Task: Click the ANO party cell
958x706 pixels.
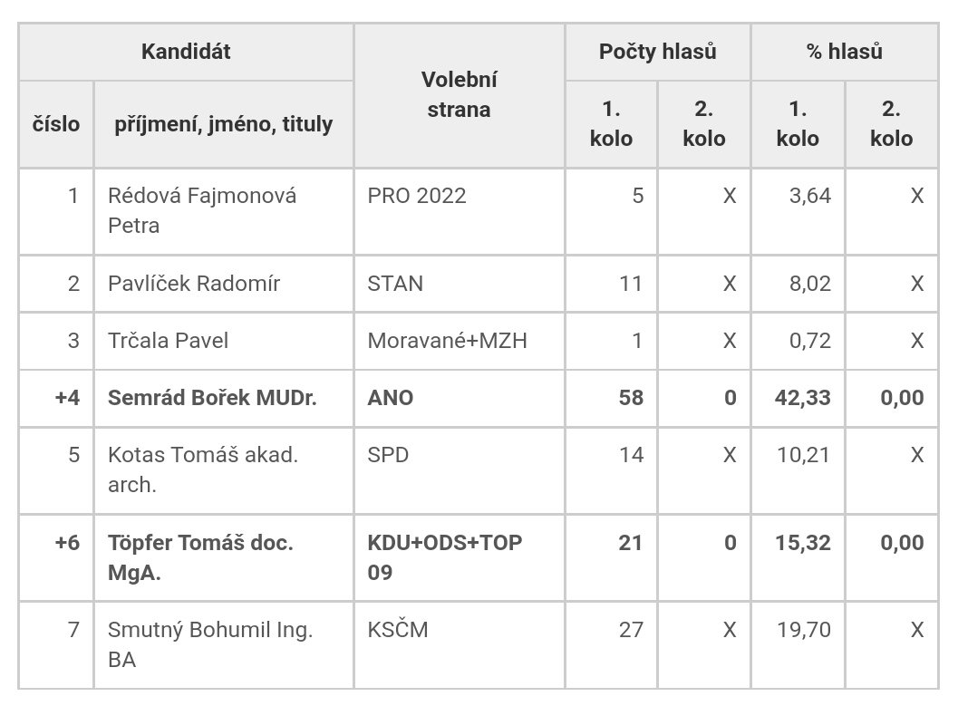Action: (391, 397)
